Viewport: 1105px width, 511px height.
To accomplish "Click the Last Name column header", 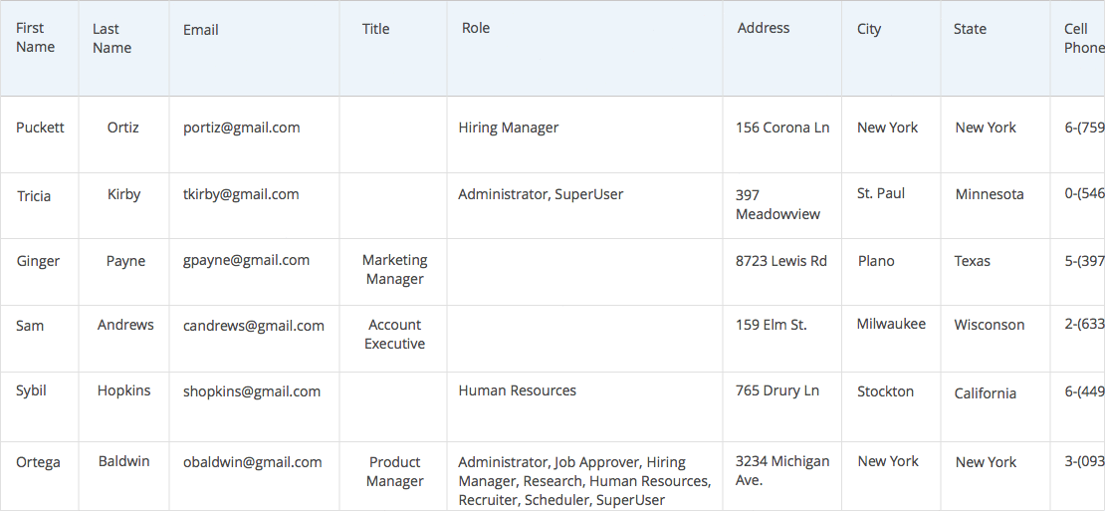I will point(111,39).
